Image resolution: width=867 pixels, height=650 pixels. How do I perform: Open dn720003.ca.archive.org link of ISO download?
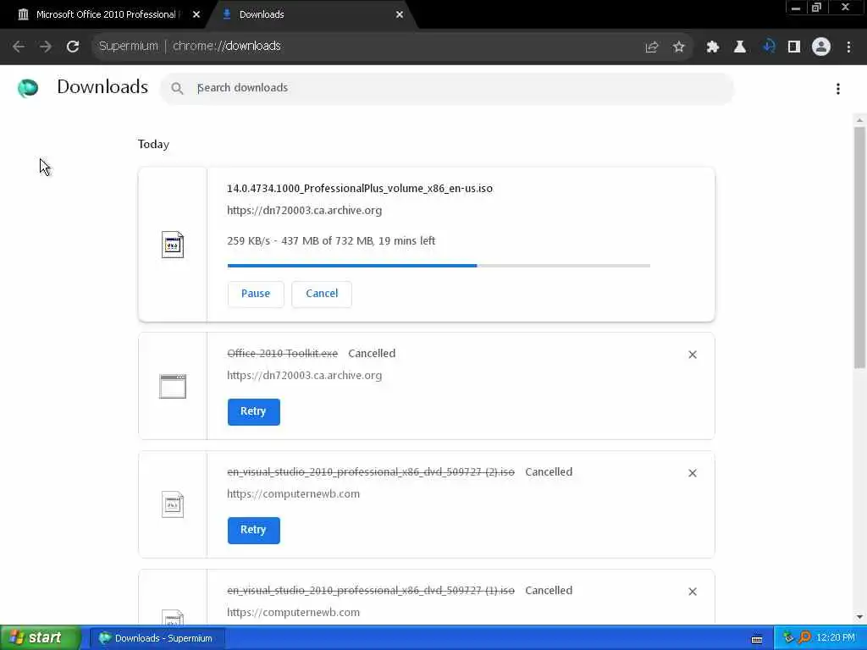click(304, 211)
